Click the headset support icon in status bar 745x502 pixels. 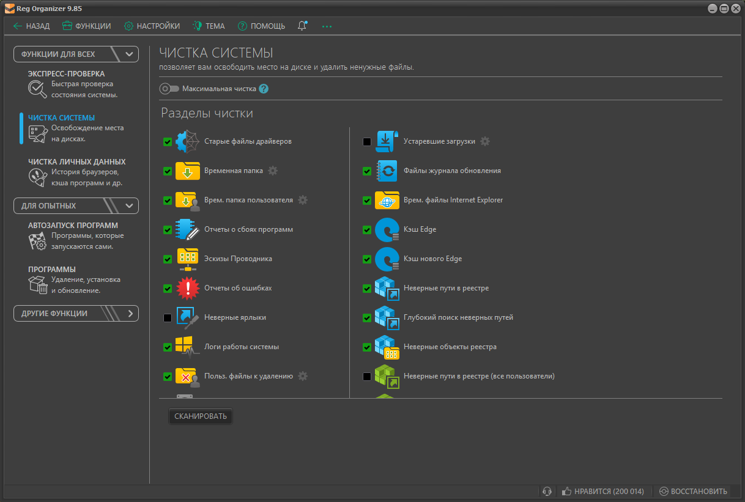click(x=547, y=492)
